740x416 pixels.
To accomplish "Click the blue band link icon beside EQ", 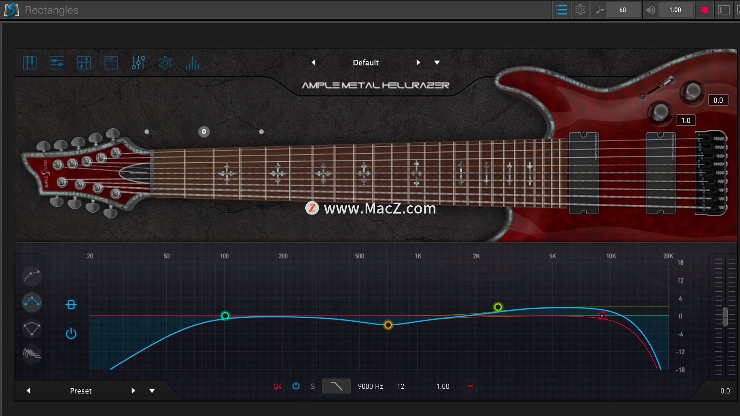I will coord(71,305).
